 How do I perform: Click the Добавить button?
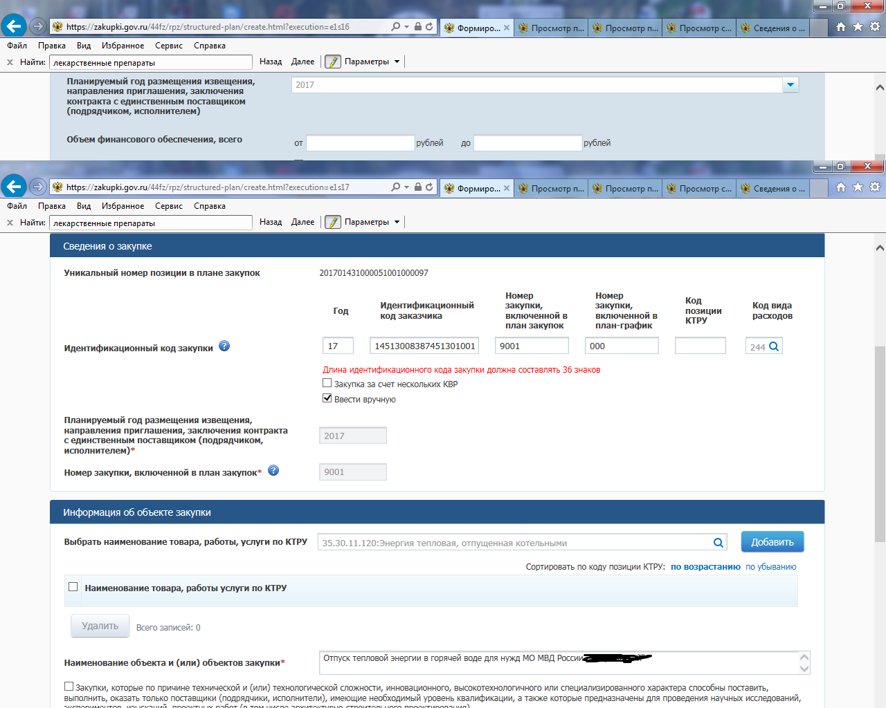[x=772, y=542]
